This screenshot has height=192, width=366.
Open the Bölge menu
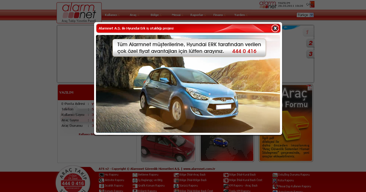tap(156, 15)
